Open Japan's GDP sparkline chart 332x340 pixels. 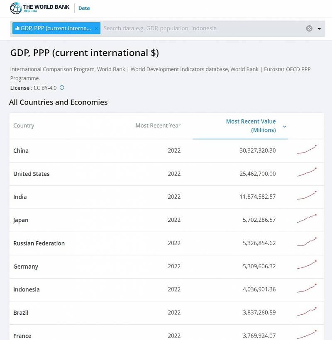click(307, 220)
